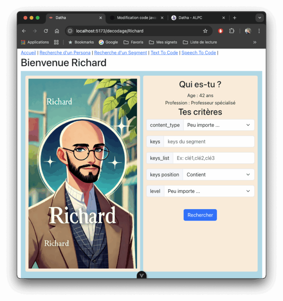Switch to the Modification code java tab
The width and height of the screenshot is (283, 301).
tap(136, 18)
